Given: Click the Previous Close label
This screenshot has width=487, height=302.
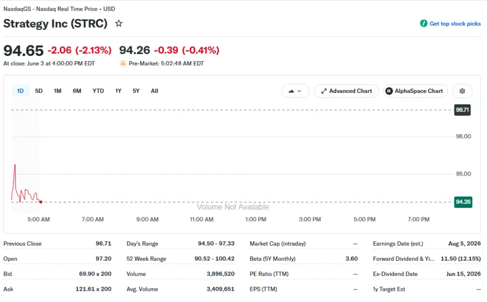Looking at the screenshot, I should (x=22, y=243).
